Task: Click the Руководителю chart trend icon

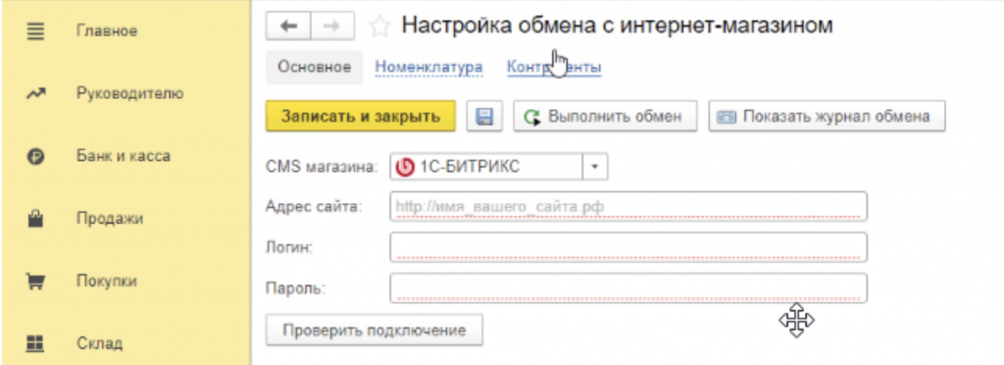Action: coord(35,93)
